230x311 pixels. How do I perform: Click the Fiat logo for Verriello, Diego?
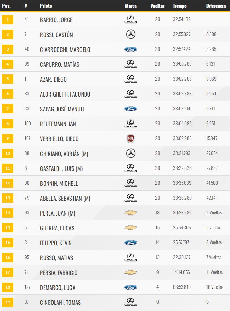tap(131, 138)
